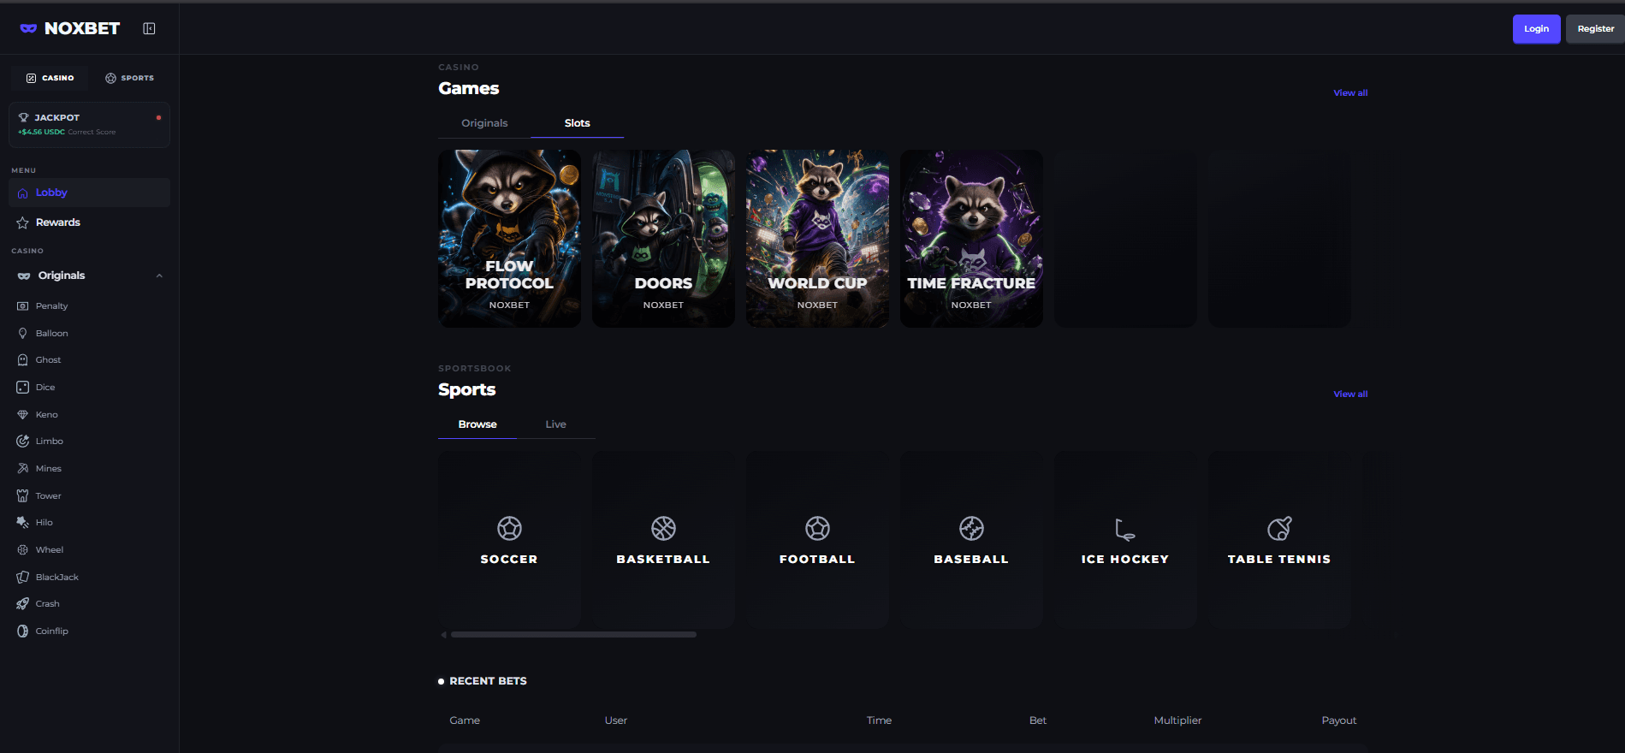Image resolution: width=1625 pixels, height=753 pixels.
Task: Click the scrollbar left arrow under sports
Action: click(443, 635)
